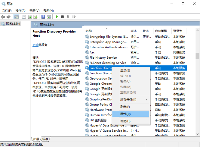Open the 文件(F) menu

click(7, 11)
